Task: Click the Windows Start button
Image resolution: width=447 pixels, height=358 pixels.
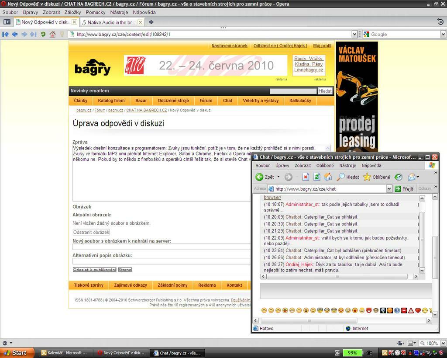Action: point(16,353)
